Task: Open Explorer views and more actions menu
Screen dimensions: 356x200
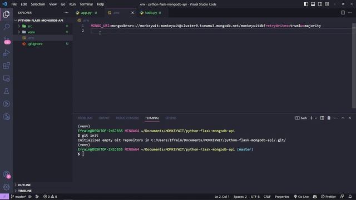Action: (x=66, y=13)
